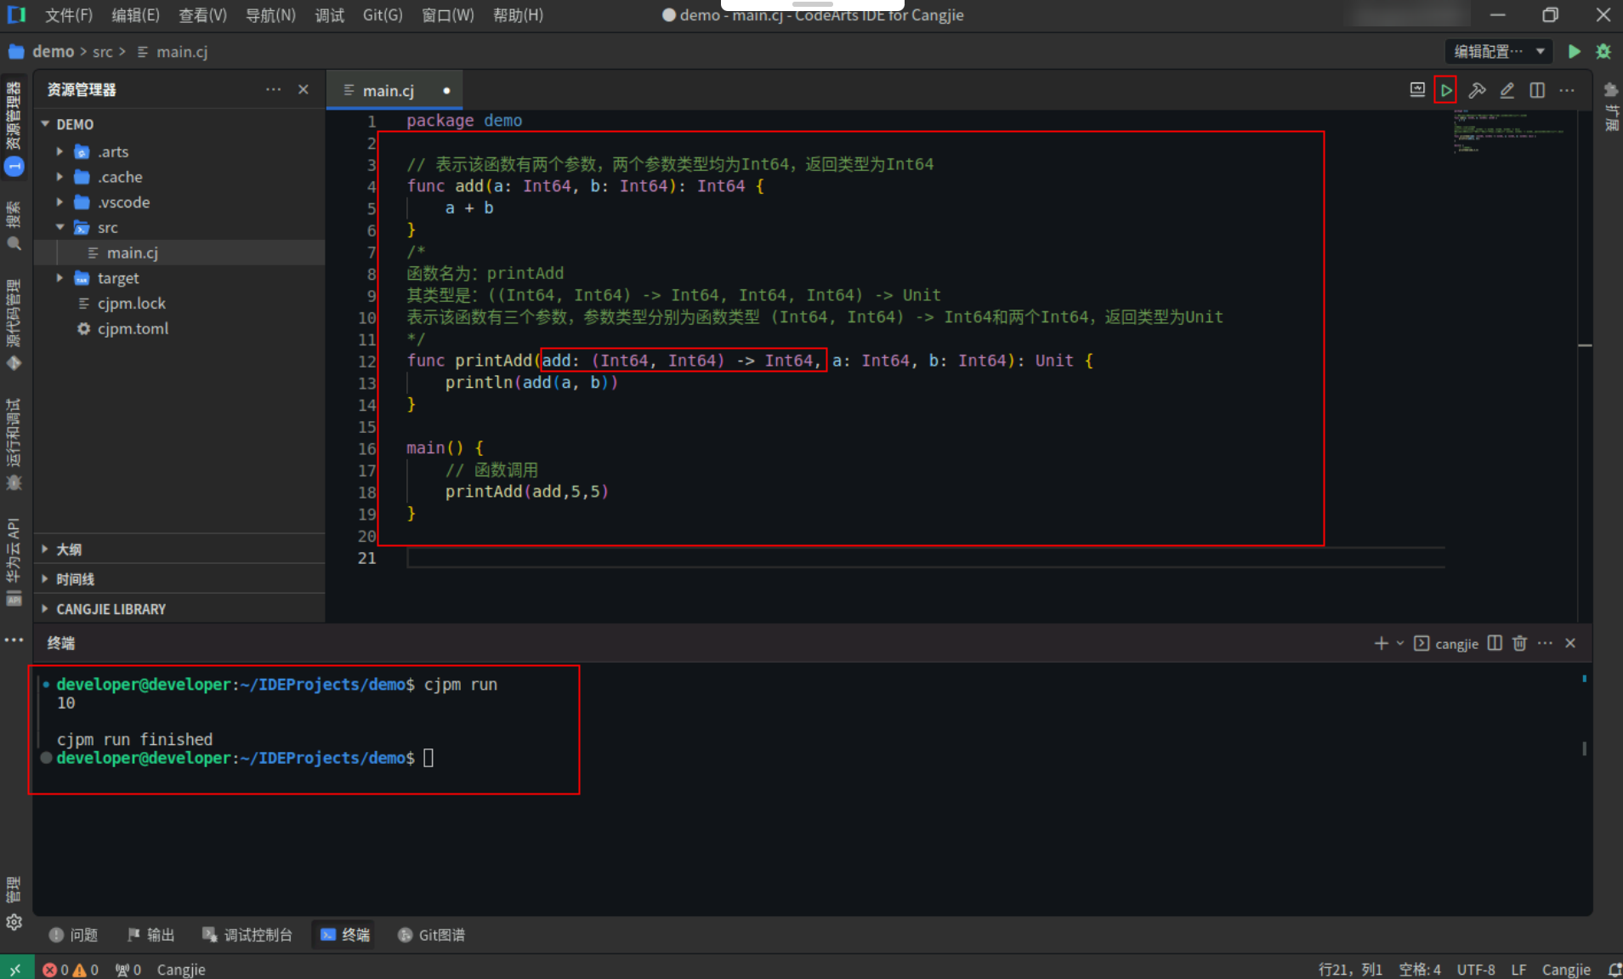This screenshot has height=979, width=1623.
Task: Open the settings gear in the activity bar
Action: click(14, 922)
